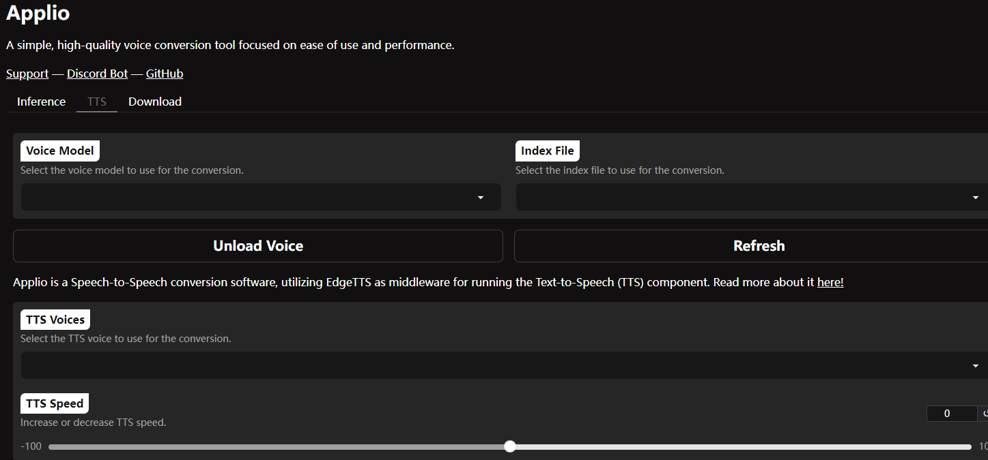
Task: Hit the Refresh button
Action: [x=758, y=246]
